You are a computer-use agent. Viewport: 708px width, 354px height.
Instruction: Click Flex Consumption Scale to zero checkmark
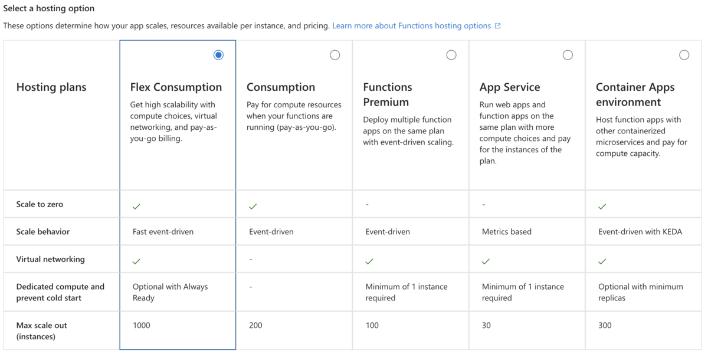pos(136,206)
